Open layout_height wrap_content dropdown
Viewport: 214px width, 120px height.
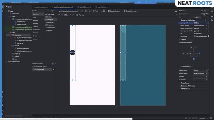click(206, 26)
